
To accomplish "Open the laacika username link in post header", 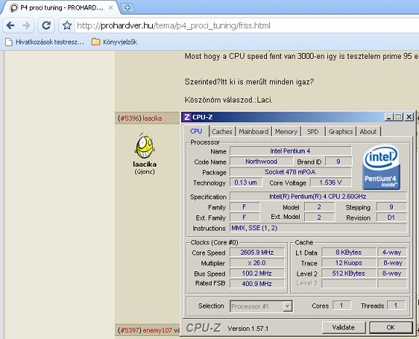I will [152, 118].
